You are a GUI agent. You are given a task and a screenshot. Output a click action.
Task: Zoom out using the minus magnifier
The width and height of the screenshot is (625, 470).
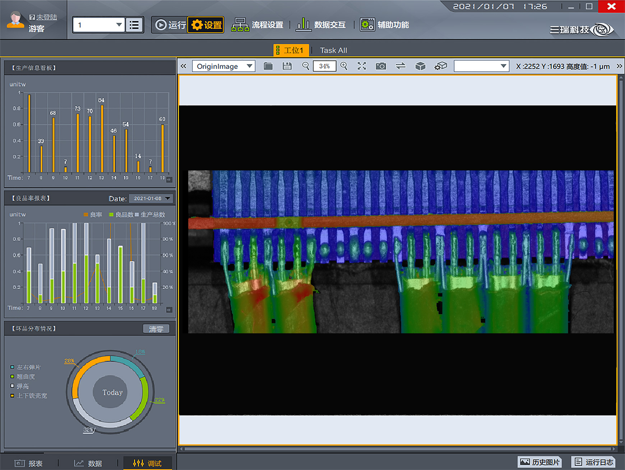[306, 66]
